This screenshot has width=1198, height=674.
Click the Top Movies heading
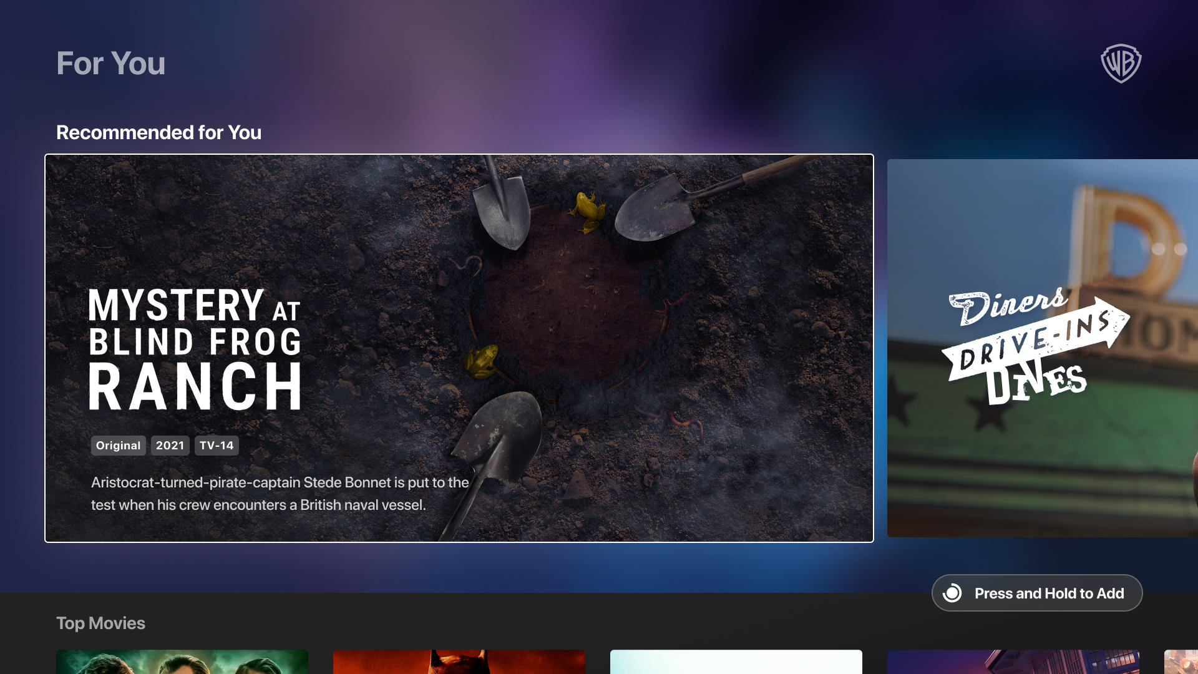(x=100, y=623)
